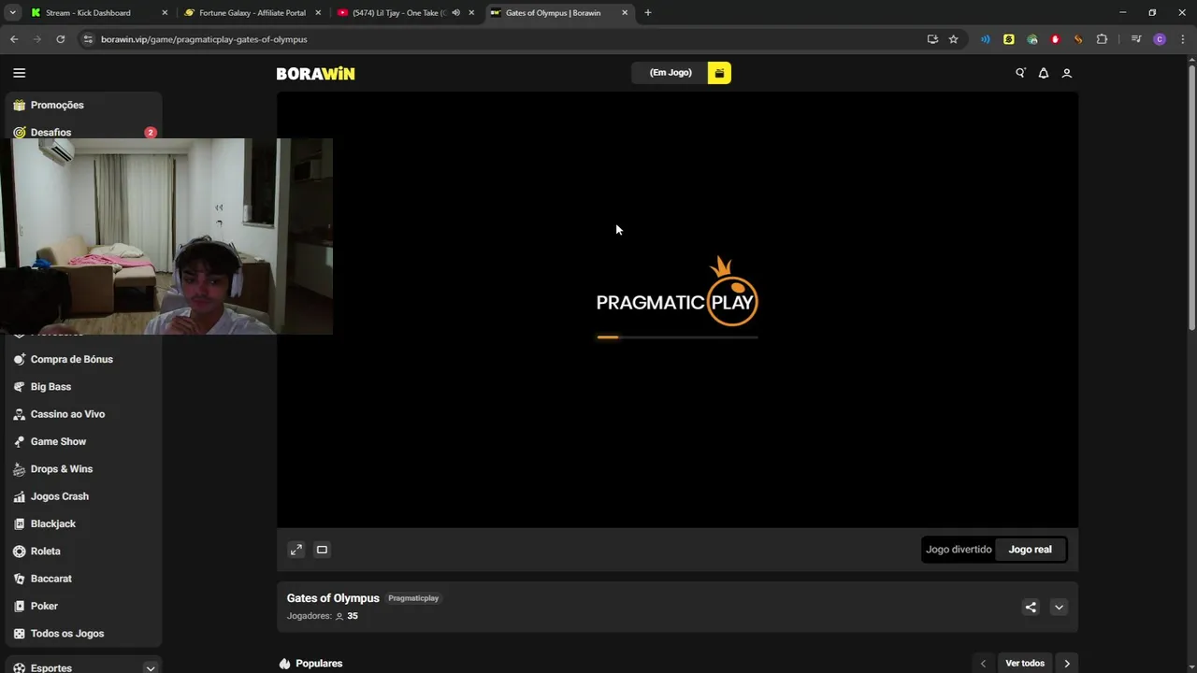Click the Roleta wheel icon
The image size is (1197, 673).
[x=19, y=551]
